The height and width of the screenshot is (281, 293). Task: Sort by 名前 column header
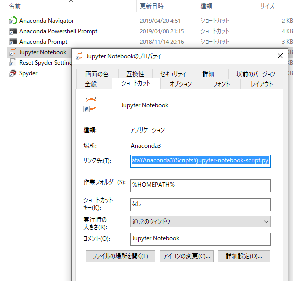(x=15, y=6)
